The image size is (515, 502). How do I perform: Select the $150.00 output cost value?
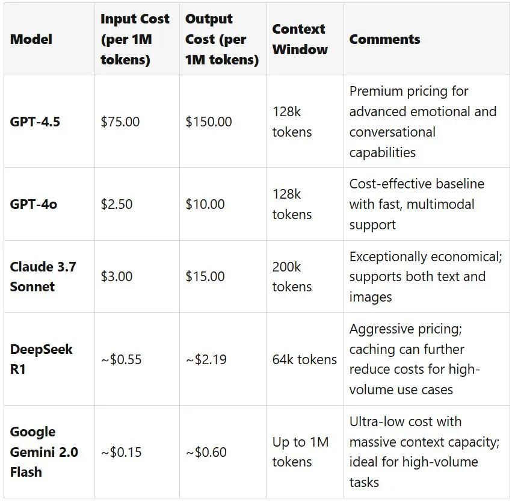pyautogui.click(x=209, y=122)
